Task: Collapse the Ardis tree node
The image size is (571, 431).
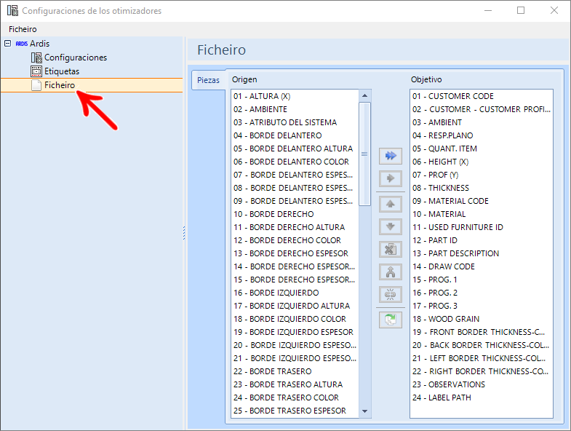Action: click(x=7, y=44)
